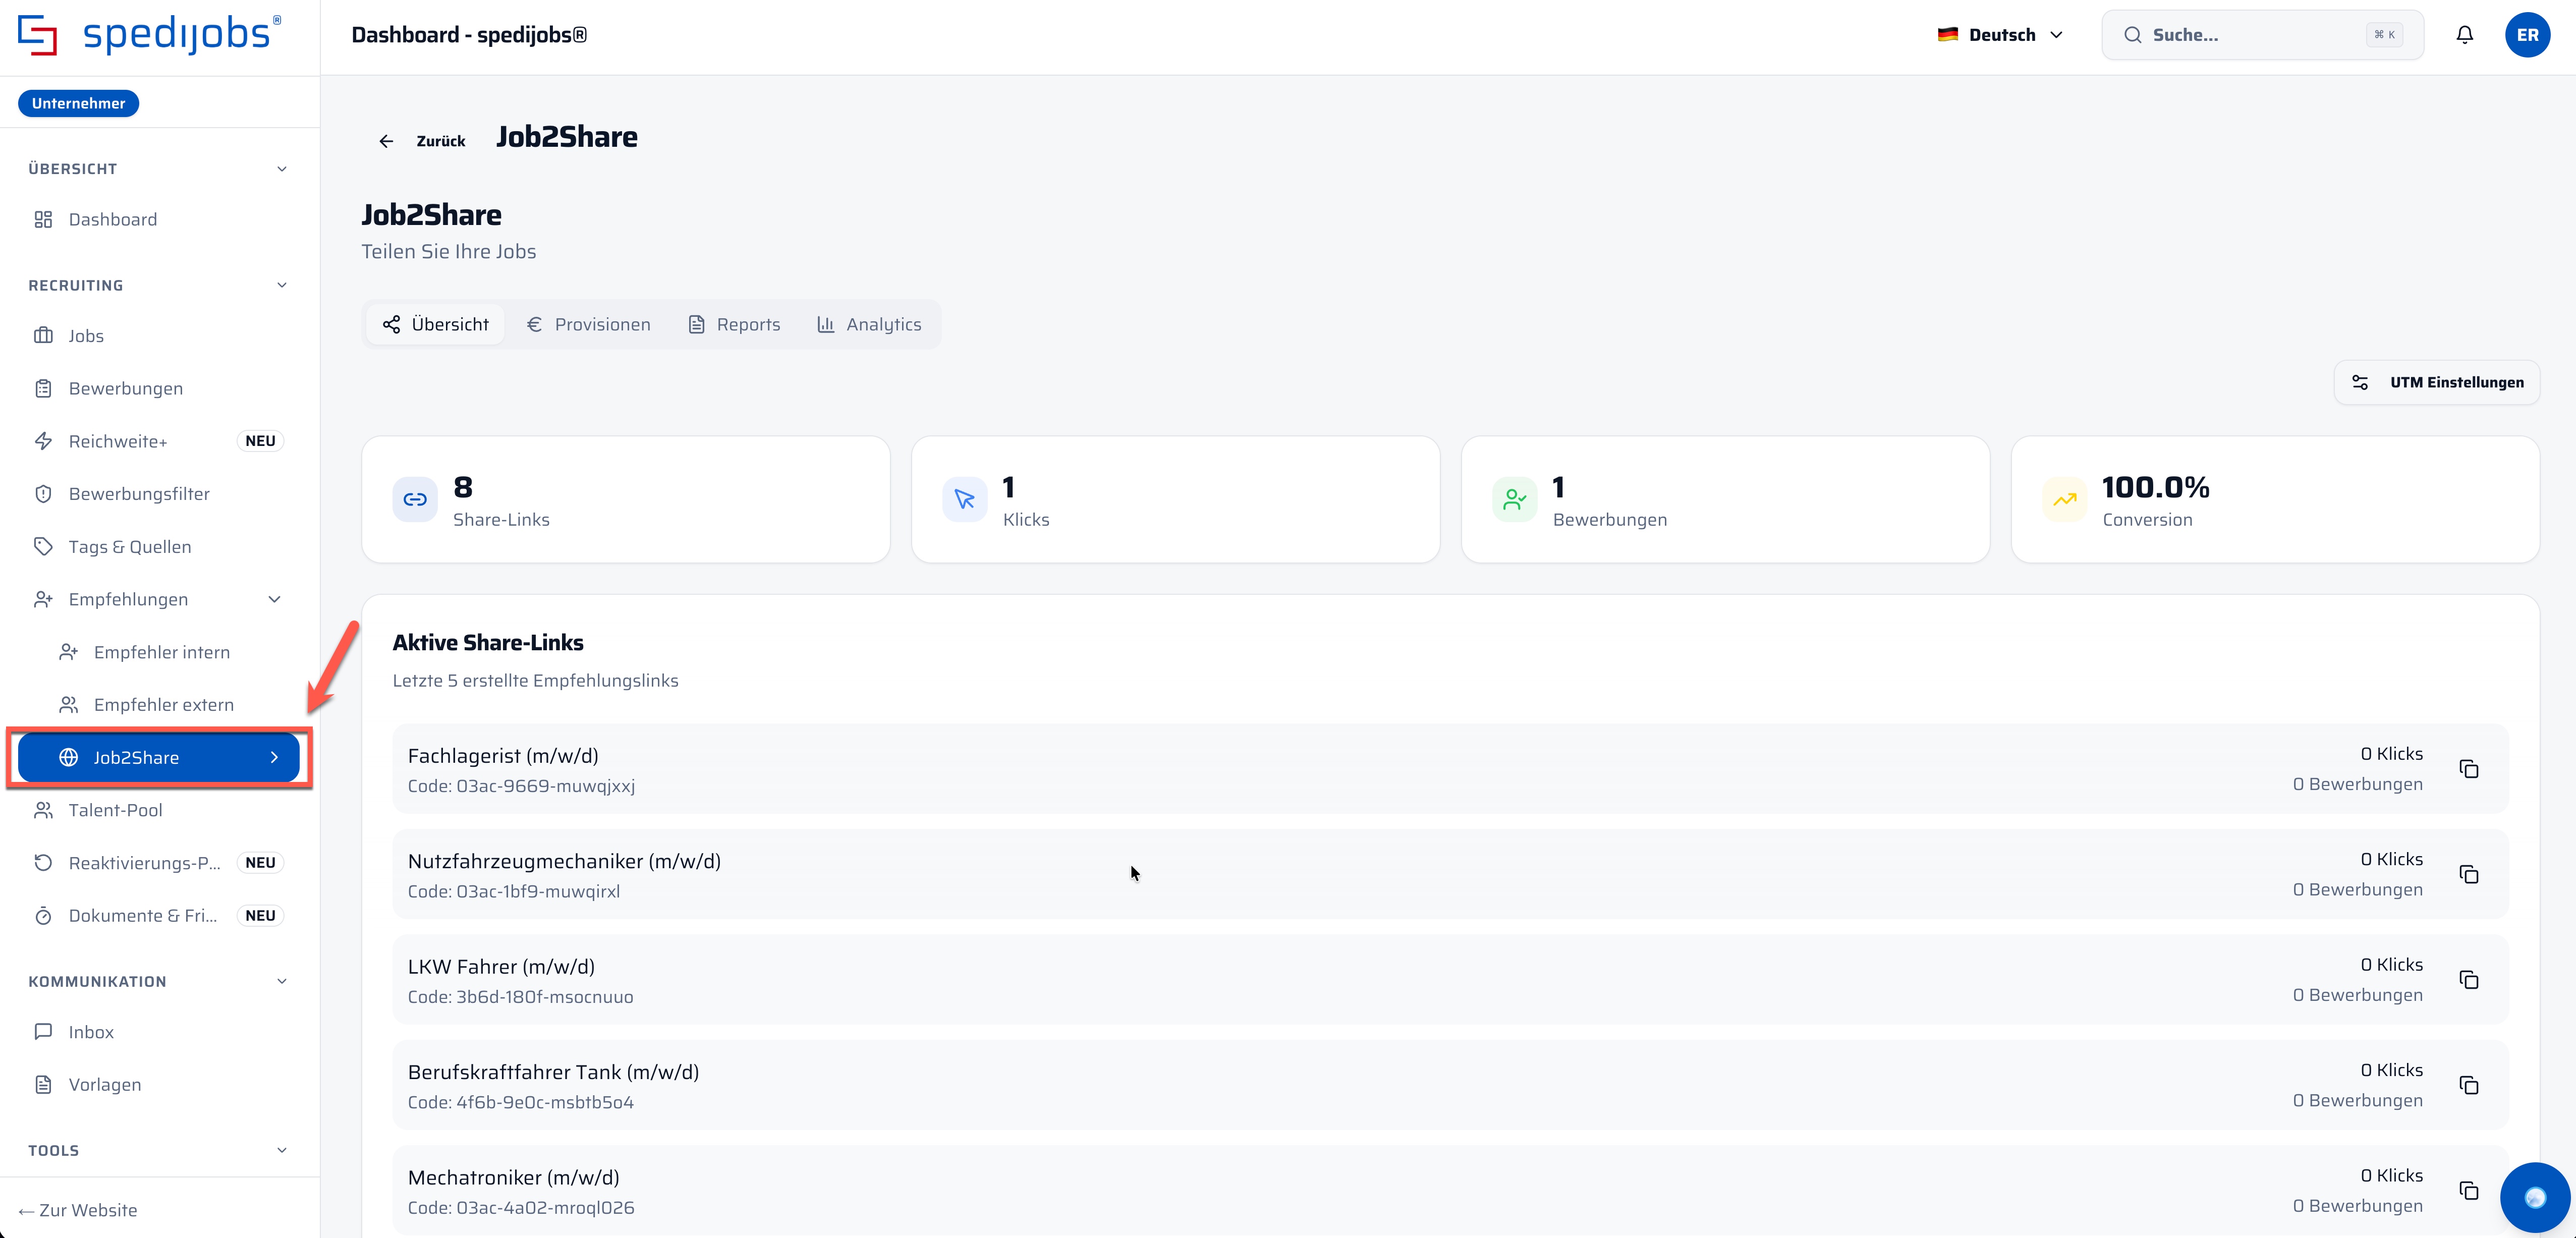Follow the Zur Website link
This screenshot has width=2576, height=1238.
[x=78, y=1210]
